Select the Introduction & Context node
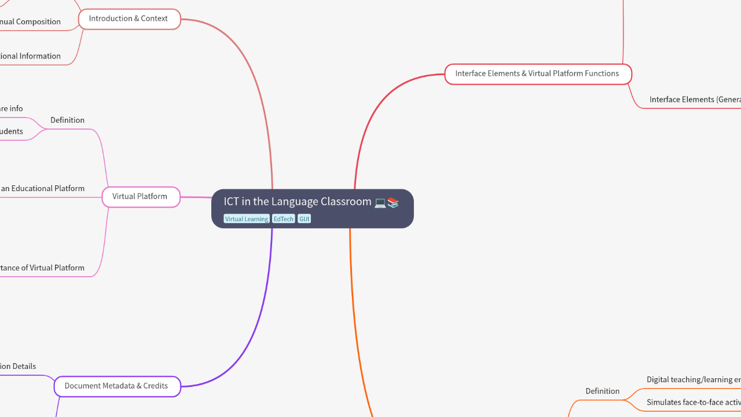 pos(129,19)
